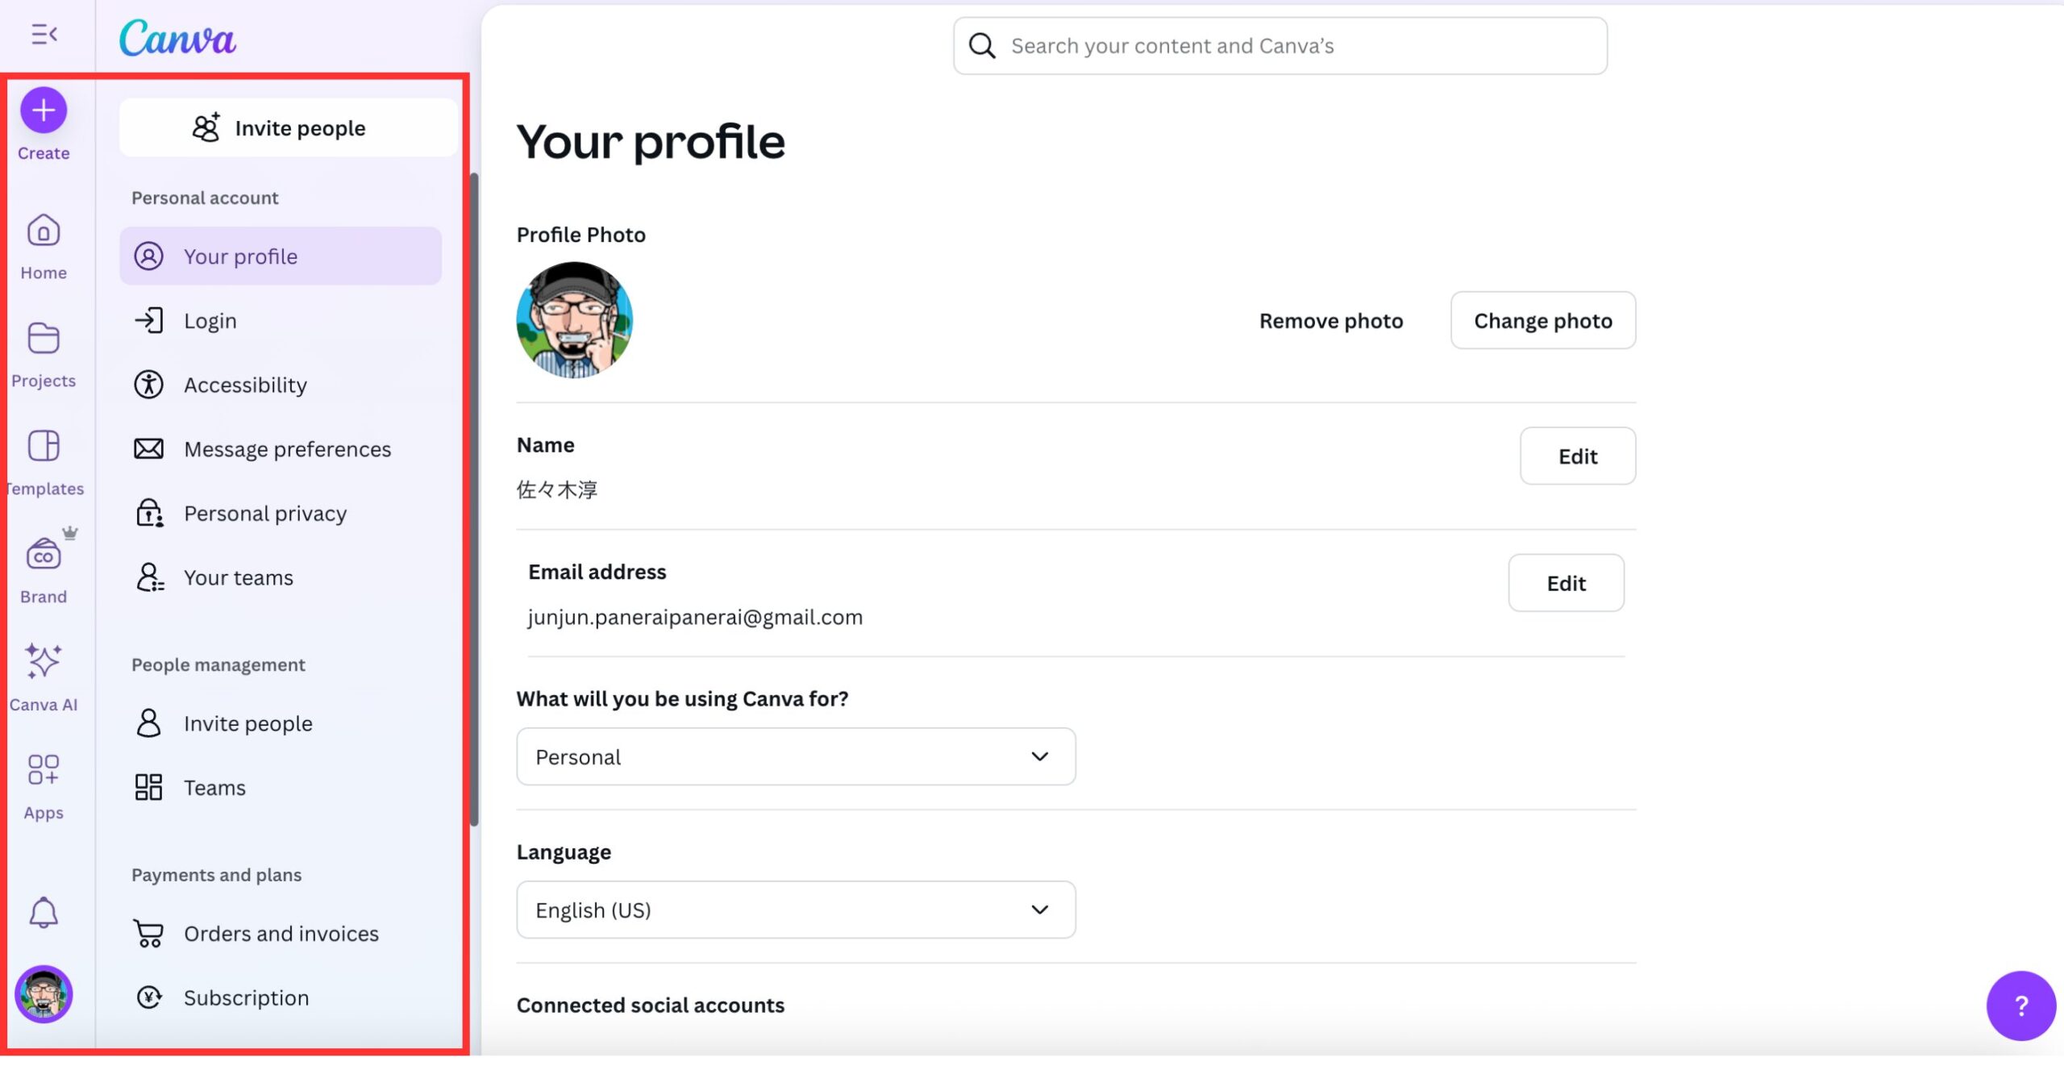Click the Your teams person-list icon
Viewport: 2064px width, 1066px height.
tap(149, 577)
